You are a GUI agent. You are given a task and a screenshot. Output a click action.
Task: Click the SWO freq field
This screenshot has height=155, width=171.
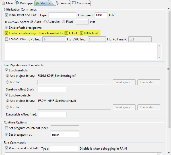point(97,39)
